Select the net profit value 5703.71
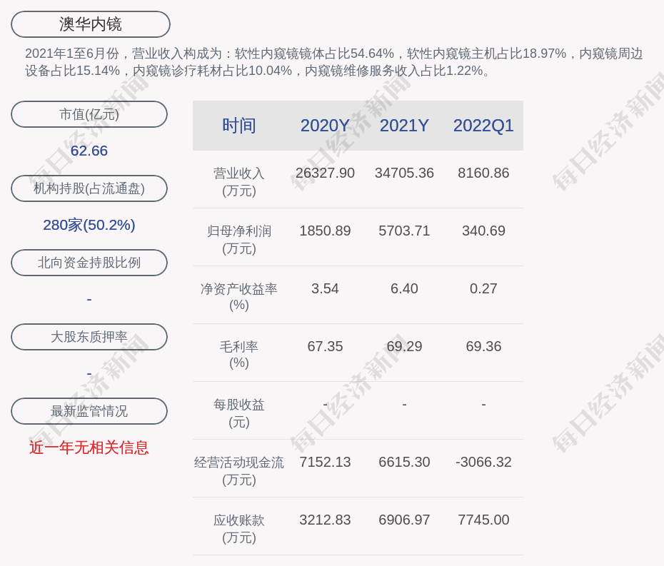 tap(404, 231)
